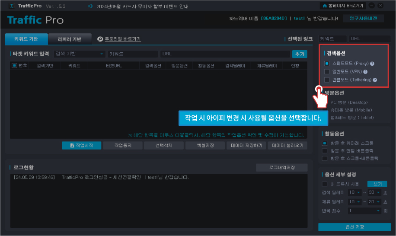Viewport: 396px width, 236px height.
Task: Expand the 검색 기반 dropdown
Action: point(80,54)
